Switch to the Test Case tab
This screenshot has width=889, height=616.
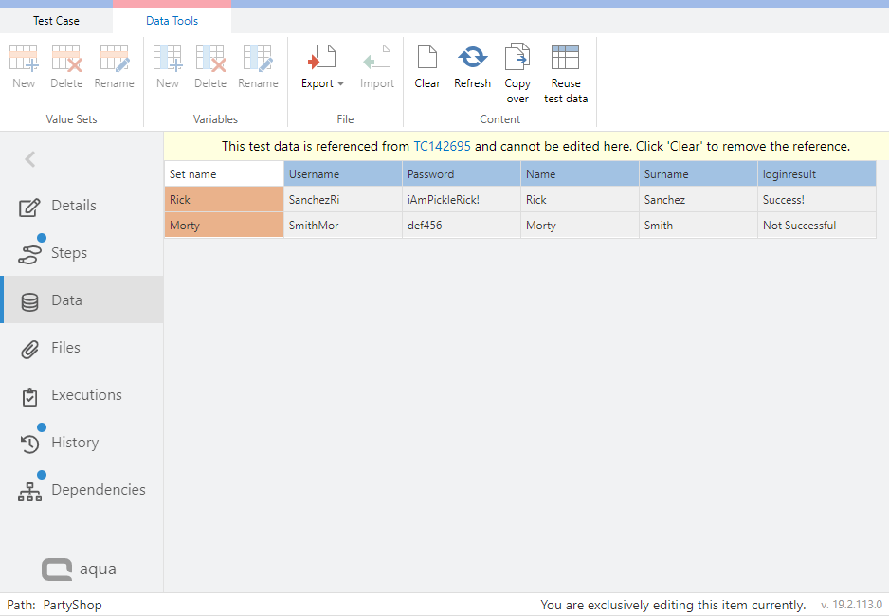(x=56, y=21)
